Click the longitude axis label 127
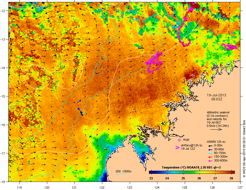The width and height of the screenshot is (246, 190). (x=240, y=187)
